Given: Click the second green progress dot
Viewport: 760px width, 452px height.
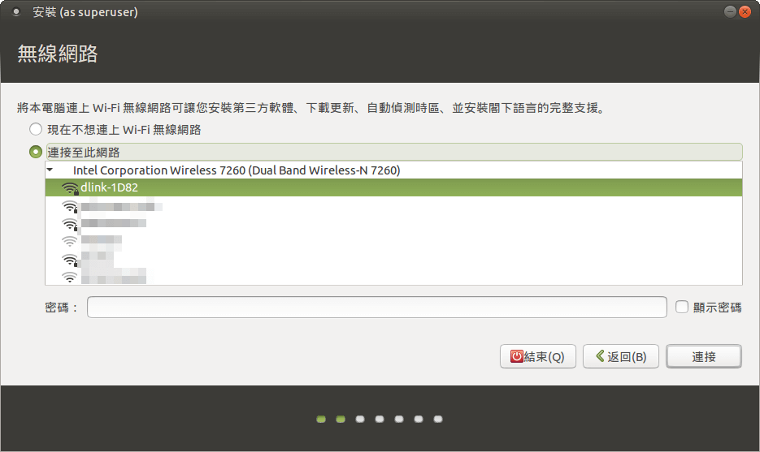Looking at the screenshot, I should click(x=341, y=419).
